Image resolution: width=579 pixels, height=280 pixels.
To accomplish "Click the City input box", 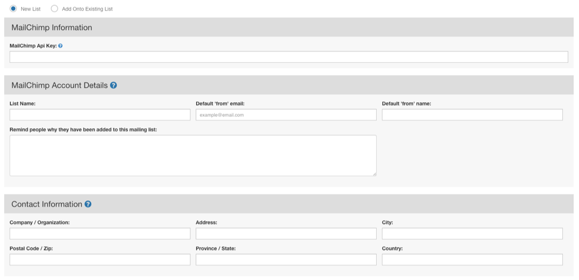I will [472, 234].
